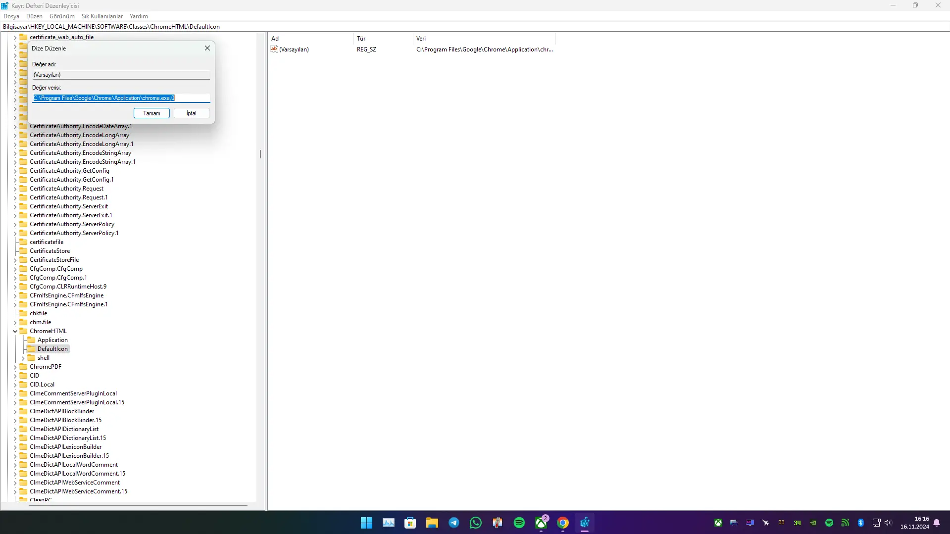Select the DefaultIcon folder icon

(x=31, y=349)
